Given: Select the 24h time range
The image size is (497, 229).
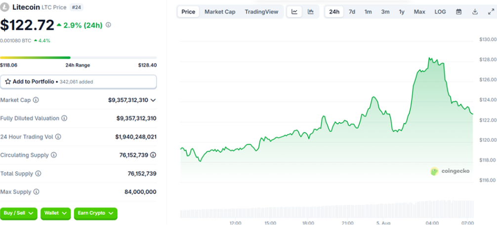Looking at the screenshot, I should pyautogui.click(x=334, y=12).
